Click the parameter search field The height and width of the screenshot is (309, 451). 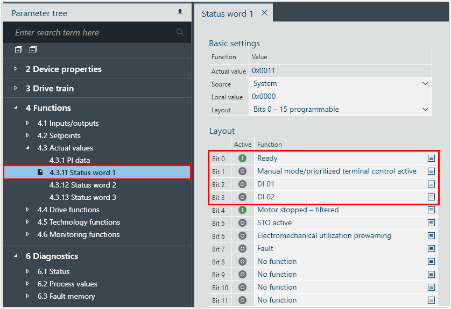(x=91, y=33)
